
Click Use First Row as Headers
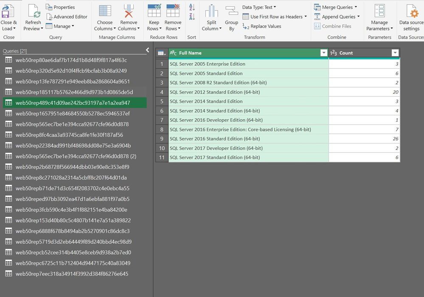(x=275, y=17)
